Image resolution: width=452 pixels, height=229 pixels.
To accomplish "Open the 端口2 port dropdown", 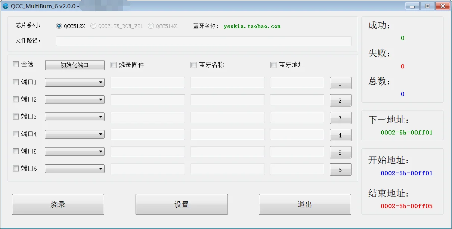I will (75, 100).
